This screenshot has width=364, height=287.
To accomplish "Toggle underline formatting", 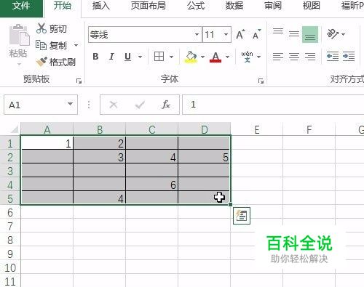I will pos(127,57).
